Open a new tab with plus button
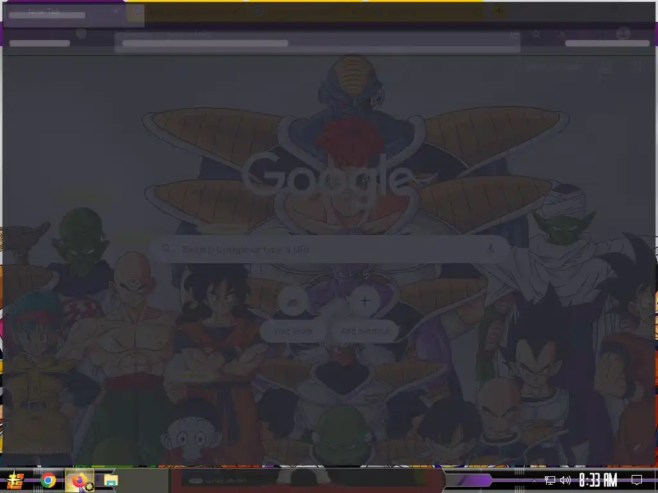Image resolution: width=658 pixels, height=493 pixels. click(x=499, y=12)
